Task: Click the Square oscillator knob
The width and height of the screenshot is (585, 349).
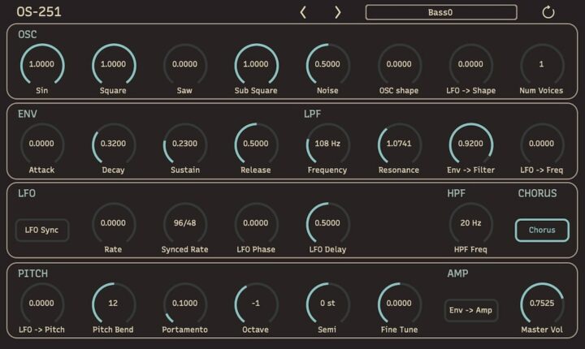Action: [114, 65]
